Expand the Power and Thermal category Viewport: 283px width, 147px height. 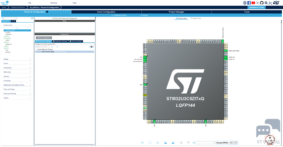30,93
